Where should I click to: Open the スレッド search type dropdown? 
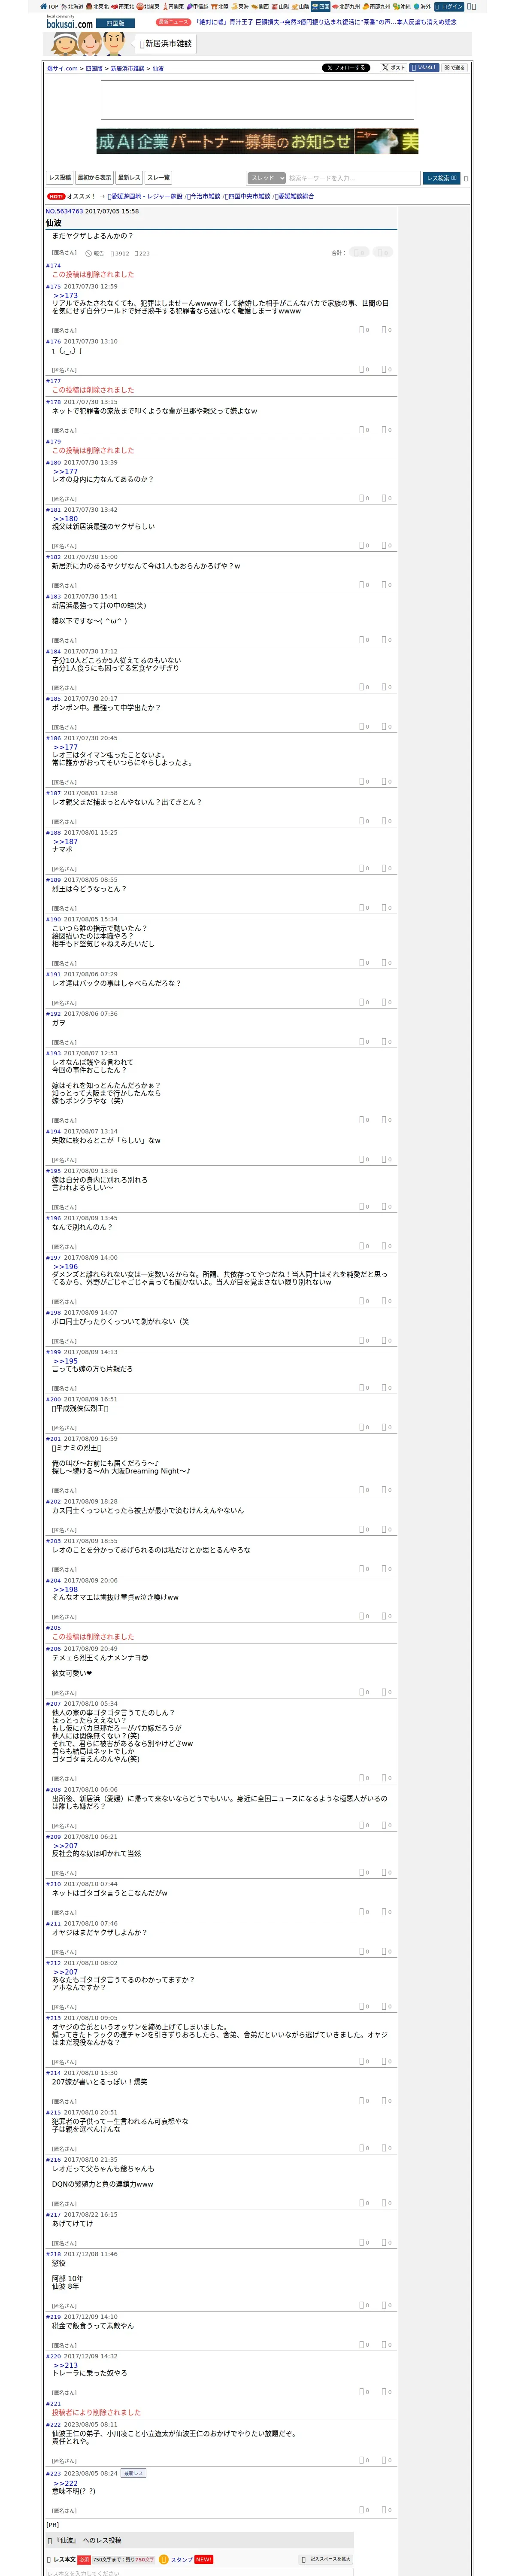(267, 178)
